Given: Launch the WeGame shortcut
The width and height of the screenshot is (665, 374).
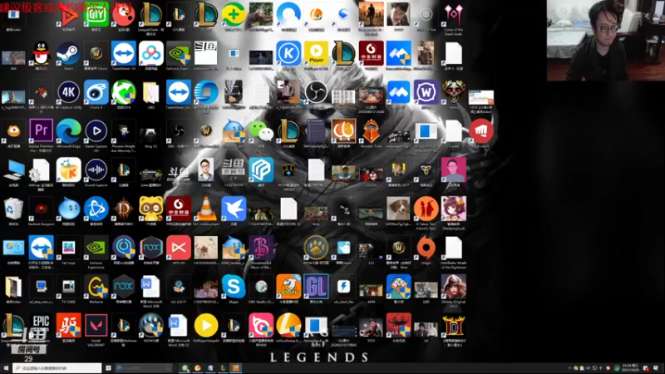Looking at the screenshot, I should (96, 287).
